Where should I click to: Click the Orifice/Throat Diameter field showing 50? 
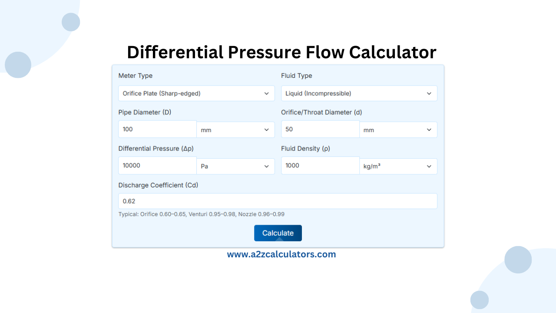tap(320, 129)
